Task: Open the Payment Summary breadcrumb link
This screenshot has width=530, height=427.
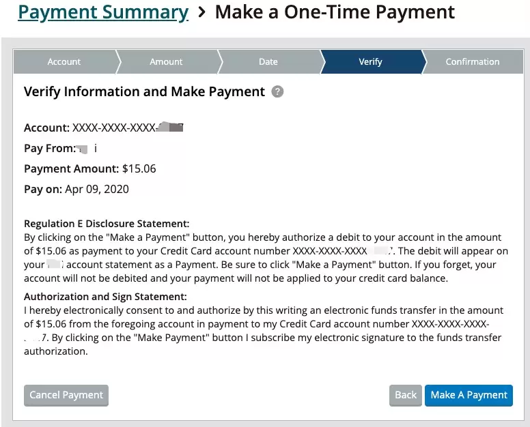Action: pyautogui.click(x=102, y=12)
